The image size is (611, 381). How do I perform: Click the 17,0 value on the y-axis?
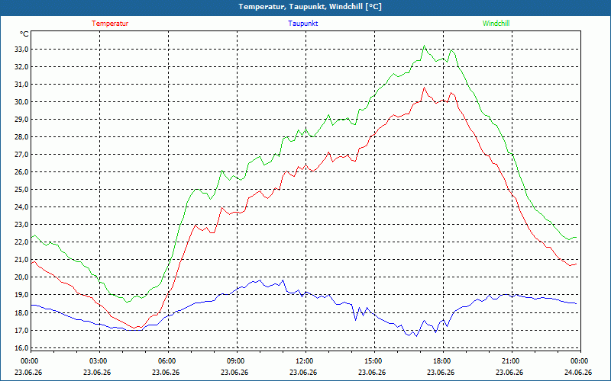[21, 331]
